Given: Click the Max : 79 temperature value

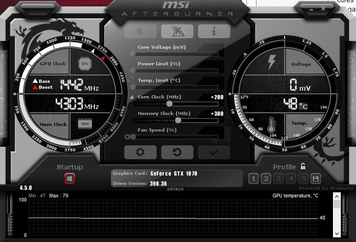Looking at the screenshot, I should 58,196.
